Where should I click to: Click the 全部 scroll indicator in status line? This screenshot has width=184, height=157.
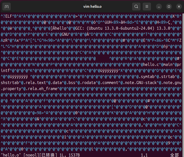coord(174,155)
